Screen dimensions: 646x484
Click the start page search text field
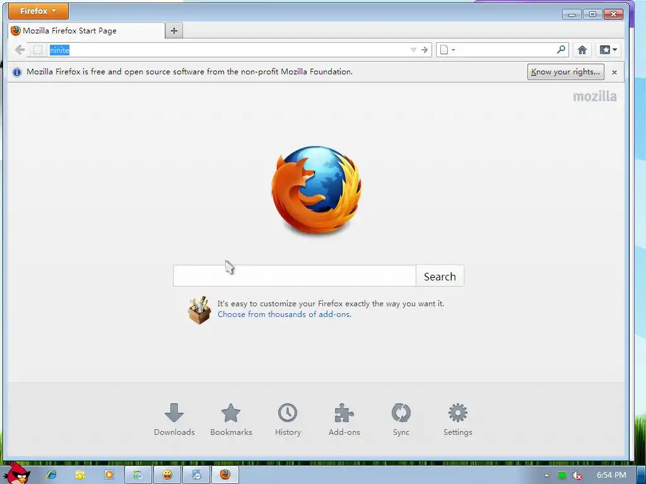tap(294, 276)
